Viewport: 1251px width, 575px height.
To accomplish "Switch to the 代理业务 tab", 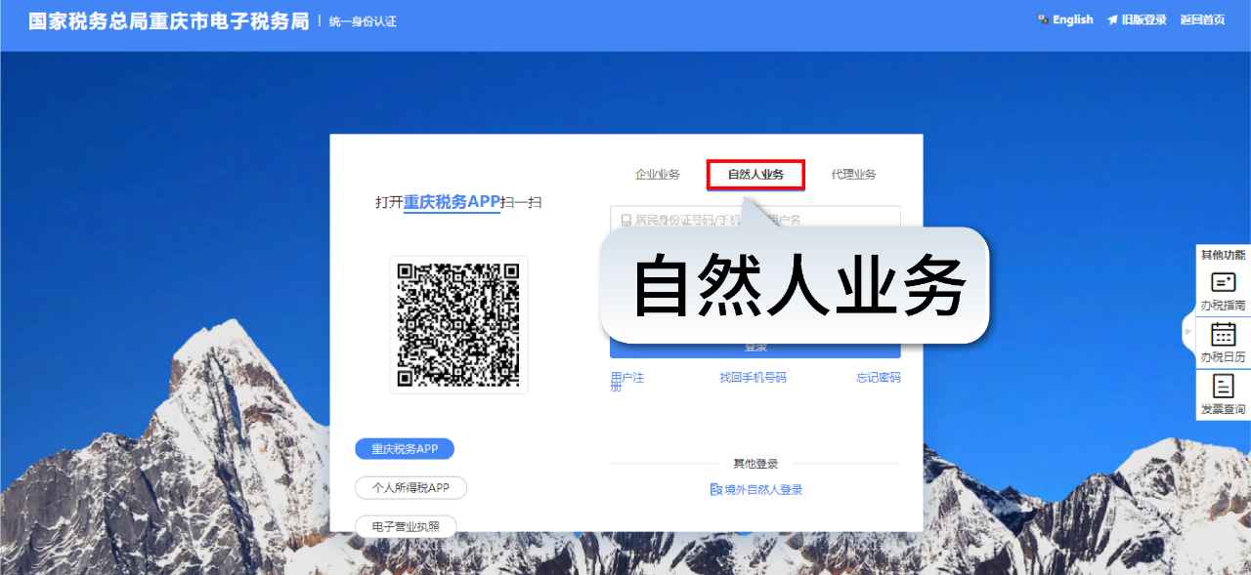I will coord(854,174).
